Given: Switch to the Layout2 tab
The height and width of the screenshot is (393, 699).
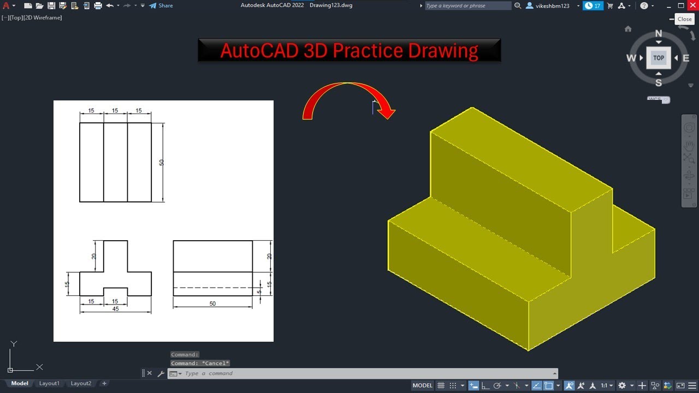Looking at the screenshot, I should tap(81, 383).
